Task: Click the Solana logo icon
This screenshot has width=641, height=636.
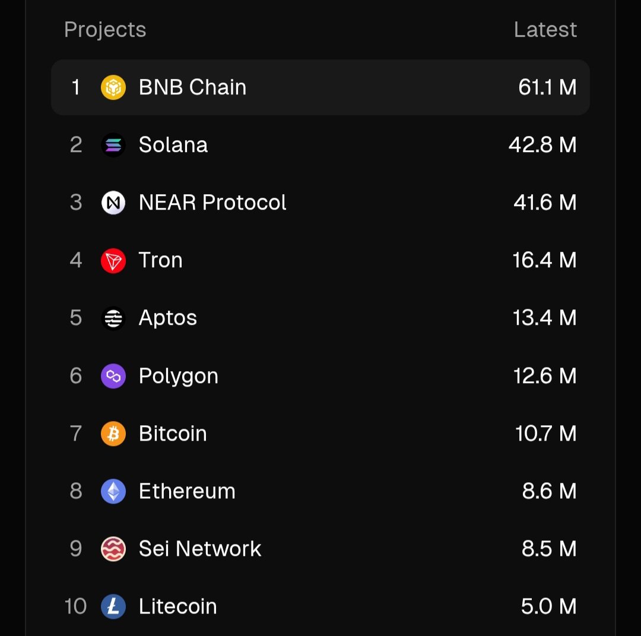Action: coord(113,145)
